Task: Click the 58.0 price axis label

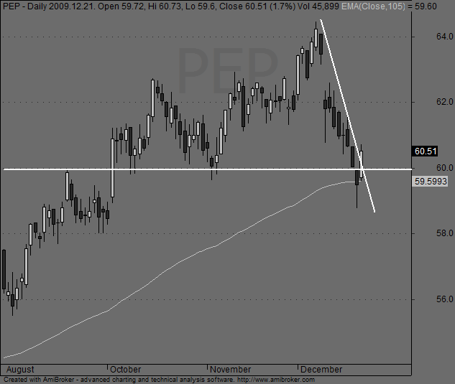Action: pos(444,233)
